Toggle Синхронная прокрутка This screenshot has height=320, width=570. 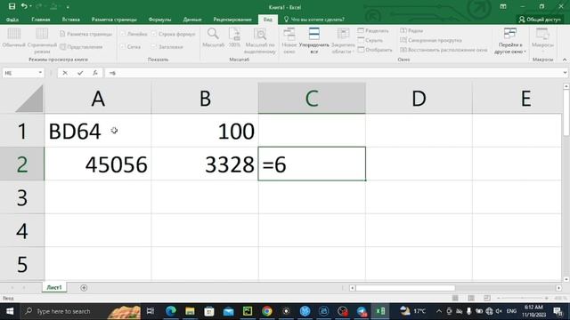tap(431, 40)
